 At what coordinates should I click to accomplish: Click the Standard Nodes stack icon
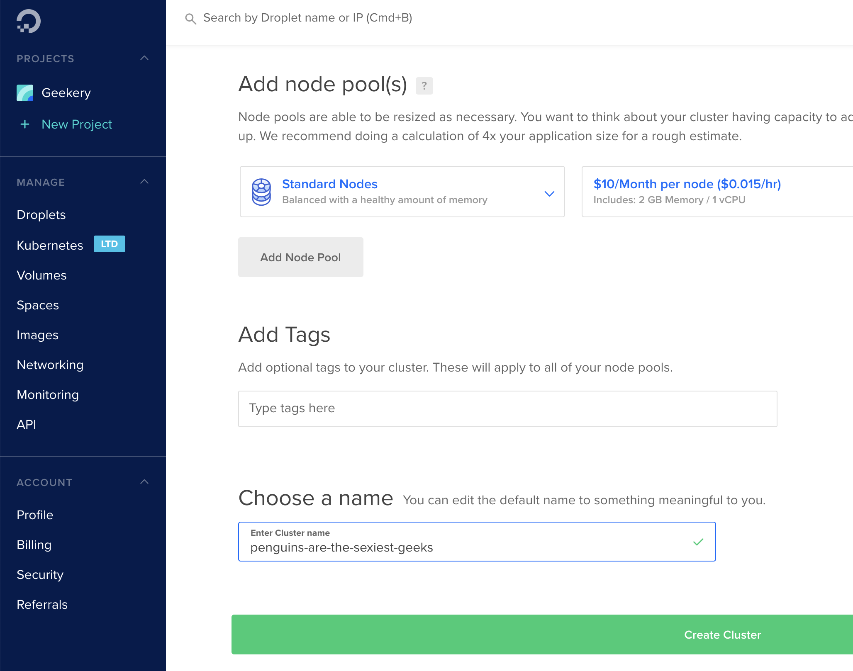[261, 192]
